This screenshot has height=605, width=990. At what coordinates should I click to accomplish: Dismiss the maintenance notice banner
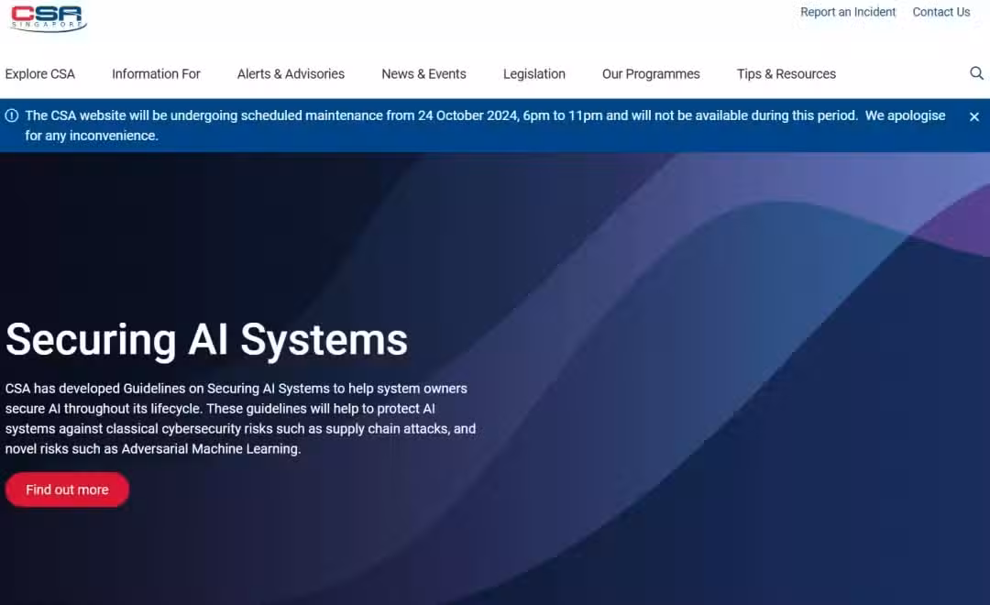click(974, 116)
